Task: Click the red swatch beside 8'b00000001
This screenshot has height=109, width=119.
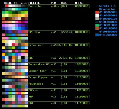Action: coord(97,12)
